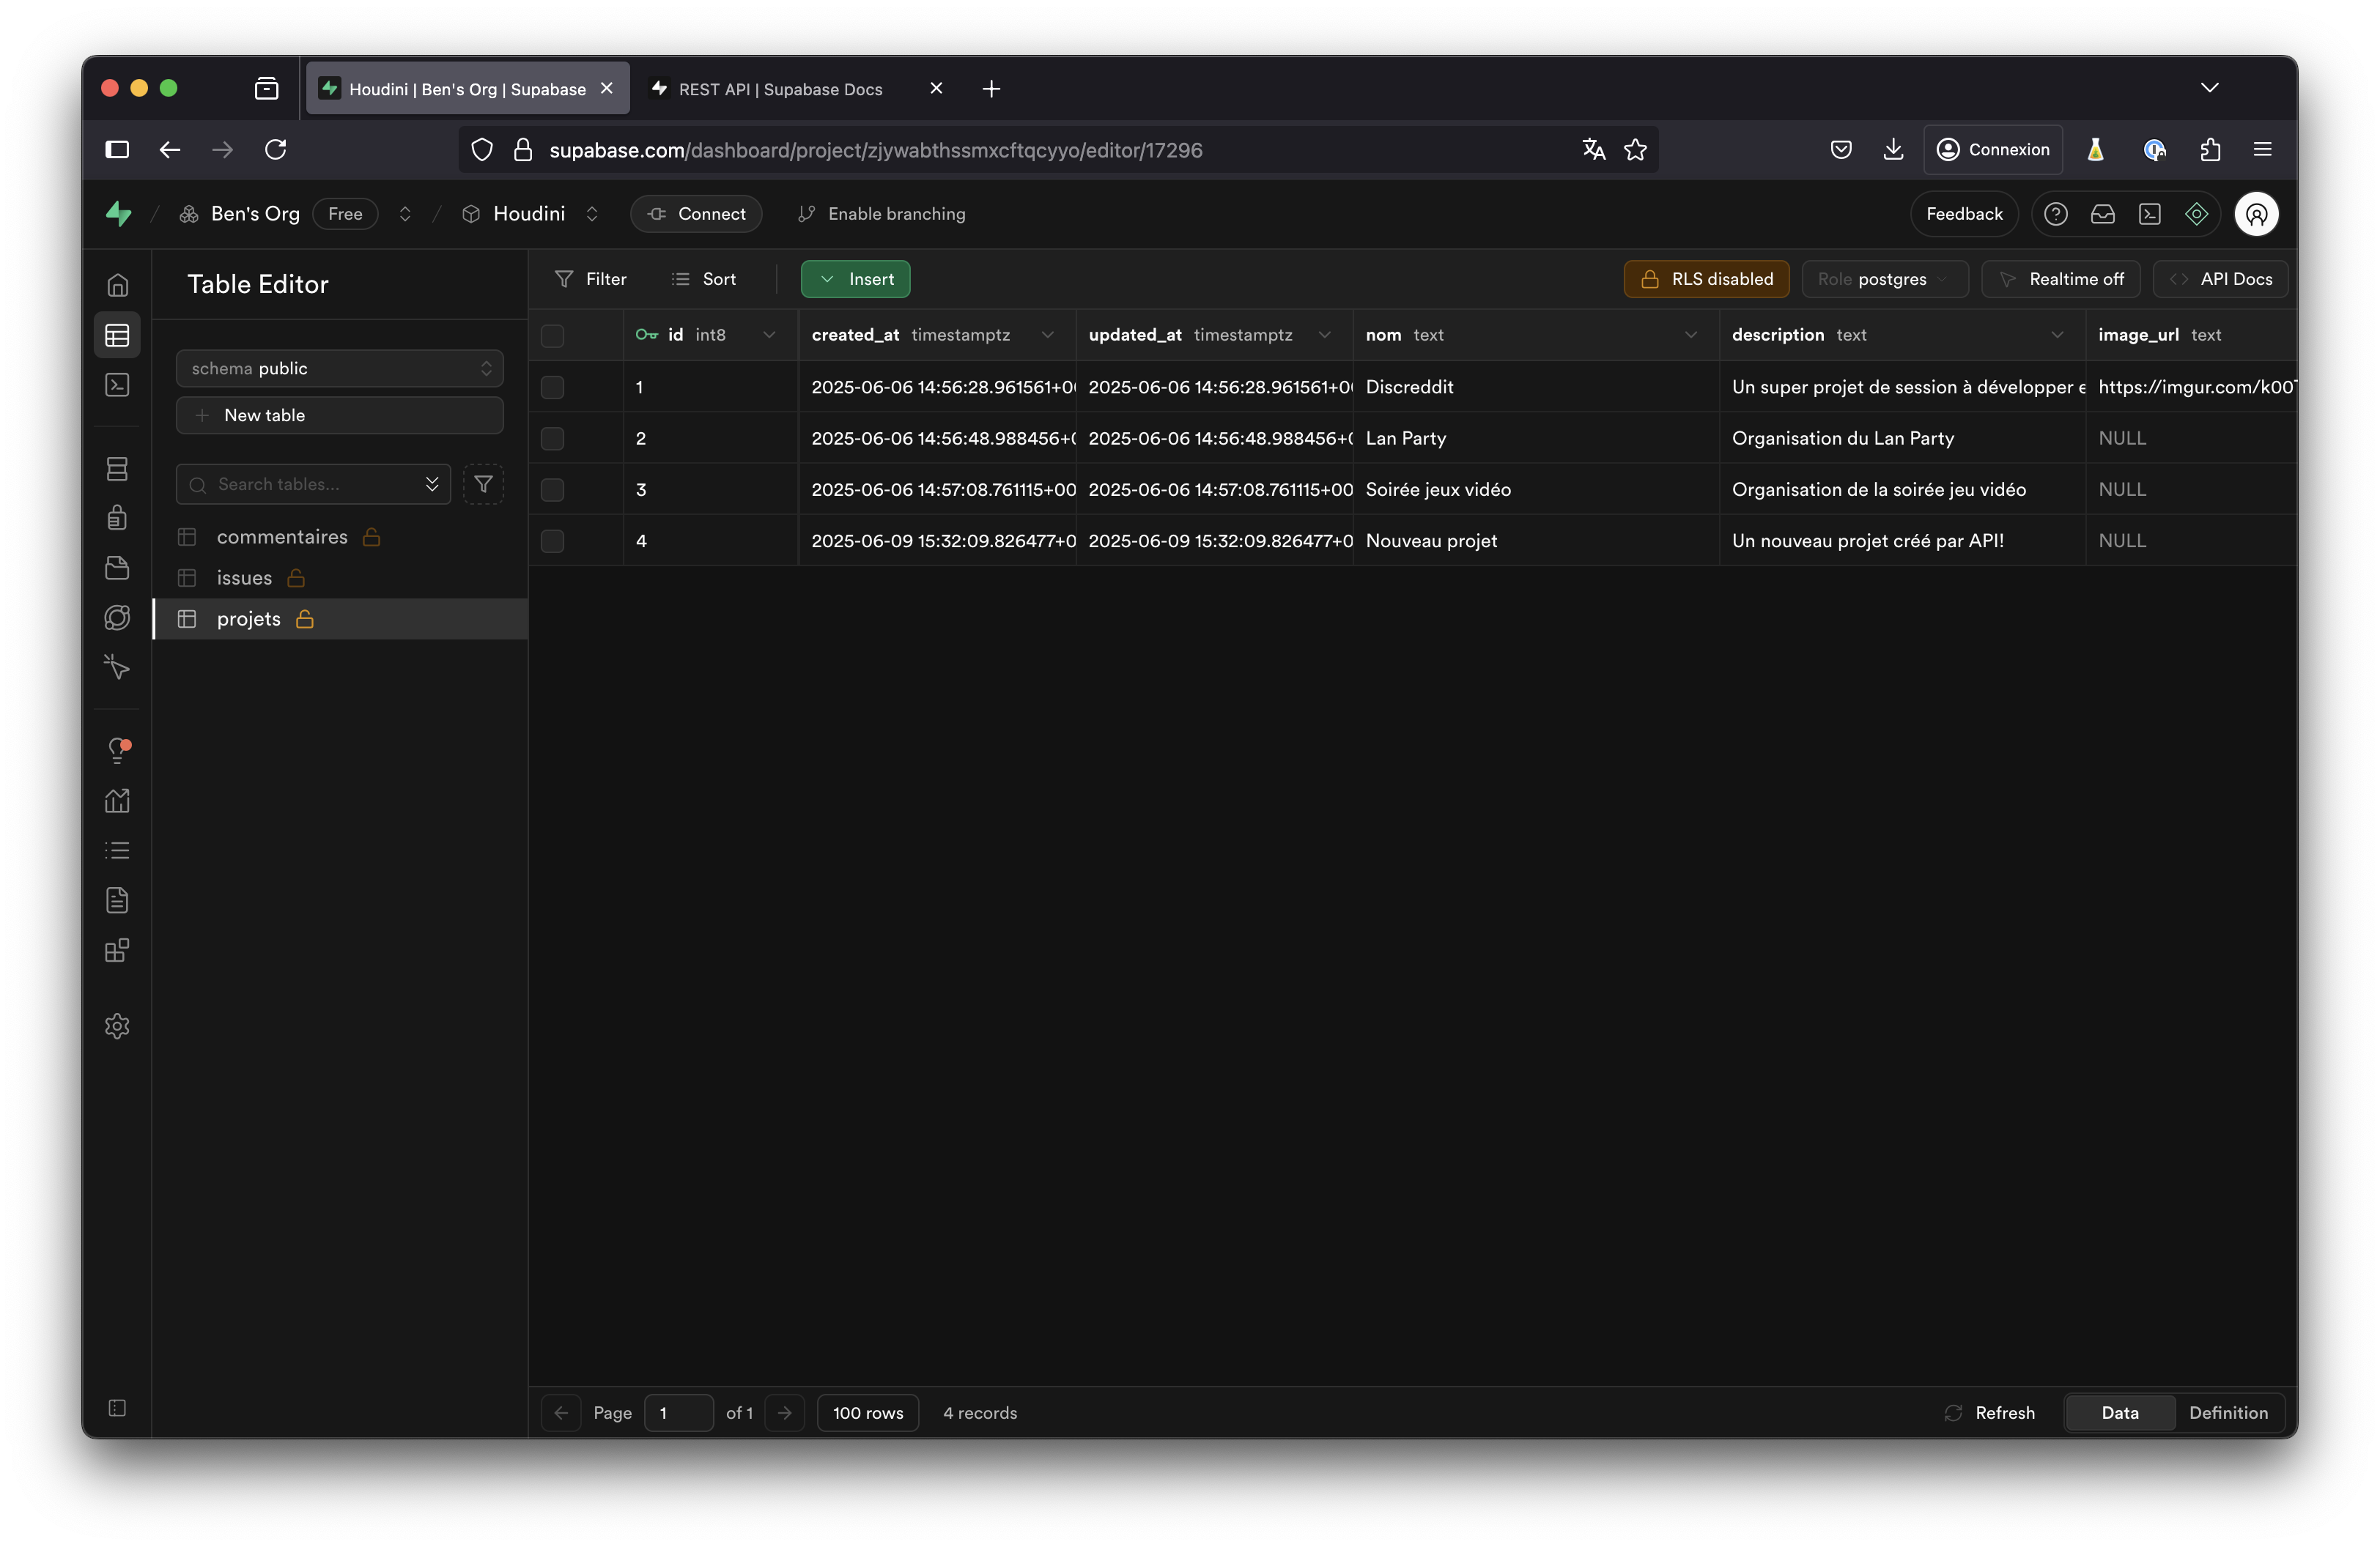This screenshot has height=1547, width=2380.
Task: Click the table filter funnel icon beside search
Action: (483, 485)
